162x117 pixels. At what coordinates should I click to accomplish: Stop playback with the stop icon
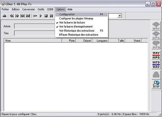click(x=46, y=16)
